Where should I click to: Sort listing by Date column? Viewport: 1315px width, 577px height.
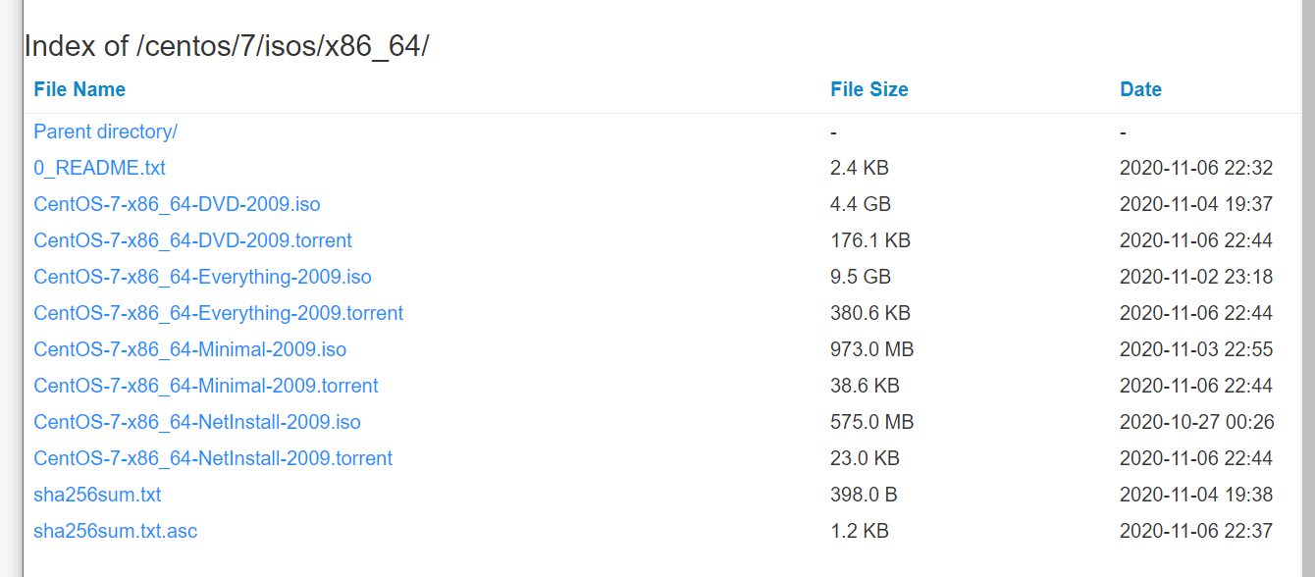click(x=1140, y=89)
